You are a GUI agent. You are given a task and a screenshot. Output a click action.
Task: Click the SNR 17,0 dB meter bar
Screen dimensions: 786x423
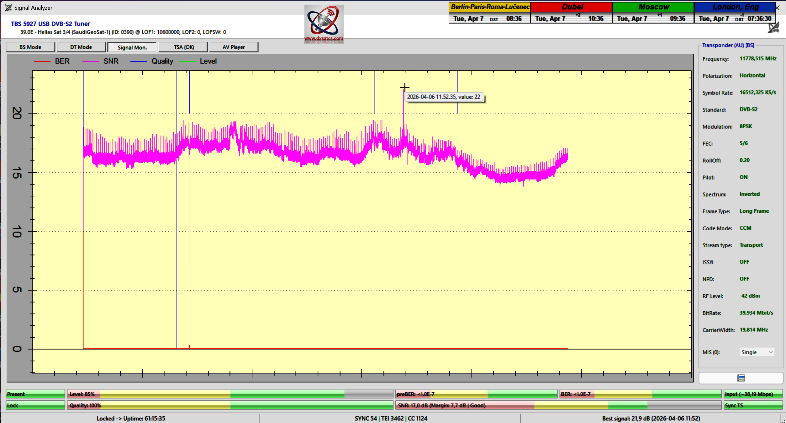coord(558,405)
